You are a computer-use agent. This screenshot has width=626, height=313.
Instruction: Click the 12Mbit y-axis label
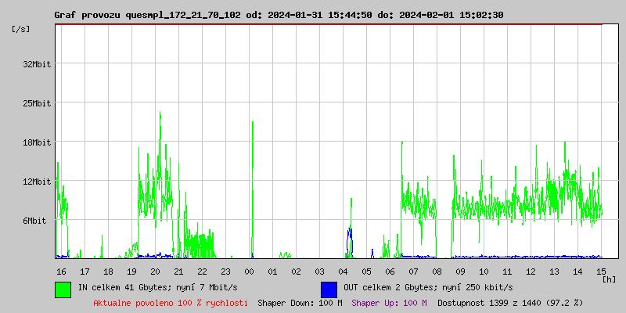point(37,182)
